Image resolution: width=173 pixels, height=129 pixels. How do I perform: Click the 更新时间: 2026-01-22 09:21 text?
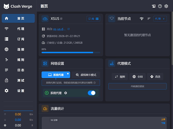63,36
